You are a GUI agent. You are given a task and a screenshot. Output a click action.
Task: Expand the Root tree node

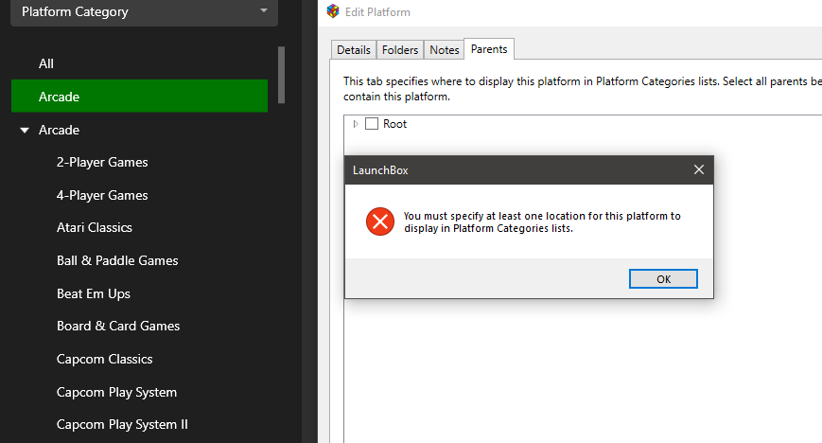point(356,124)
